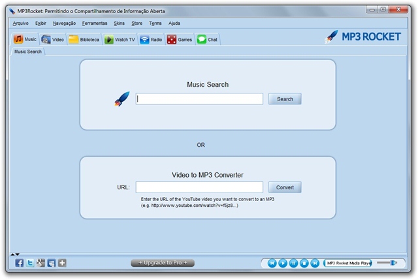Screen dimensions: 418x280
Task: Click the Twitter share icon
Action: tap(30, 263)
